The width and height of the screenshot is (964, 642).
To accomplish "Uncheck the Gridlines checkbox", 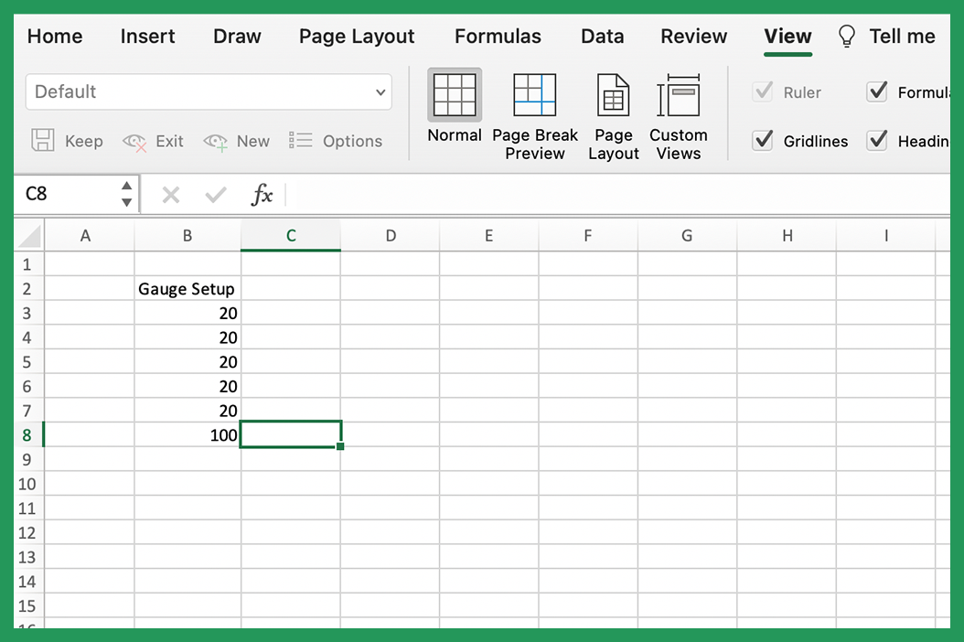I will point(763,140).
